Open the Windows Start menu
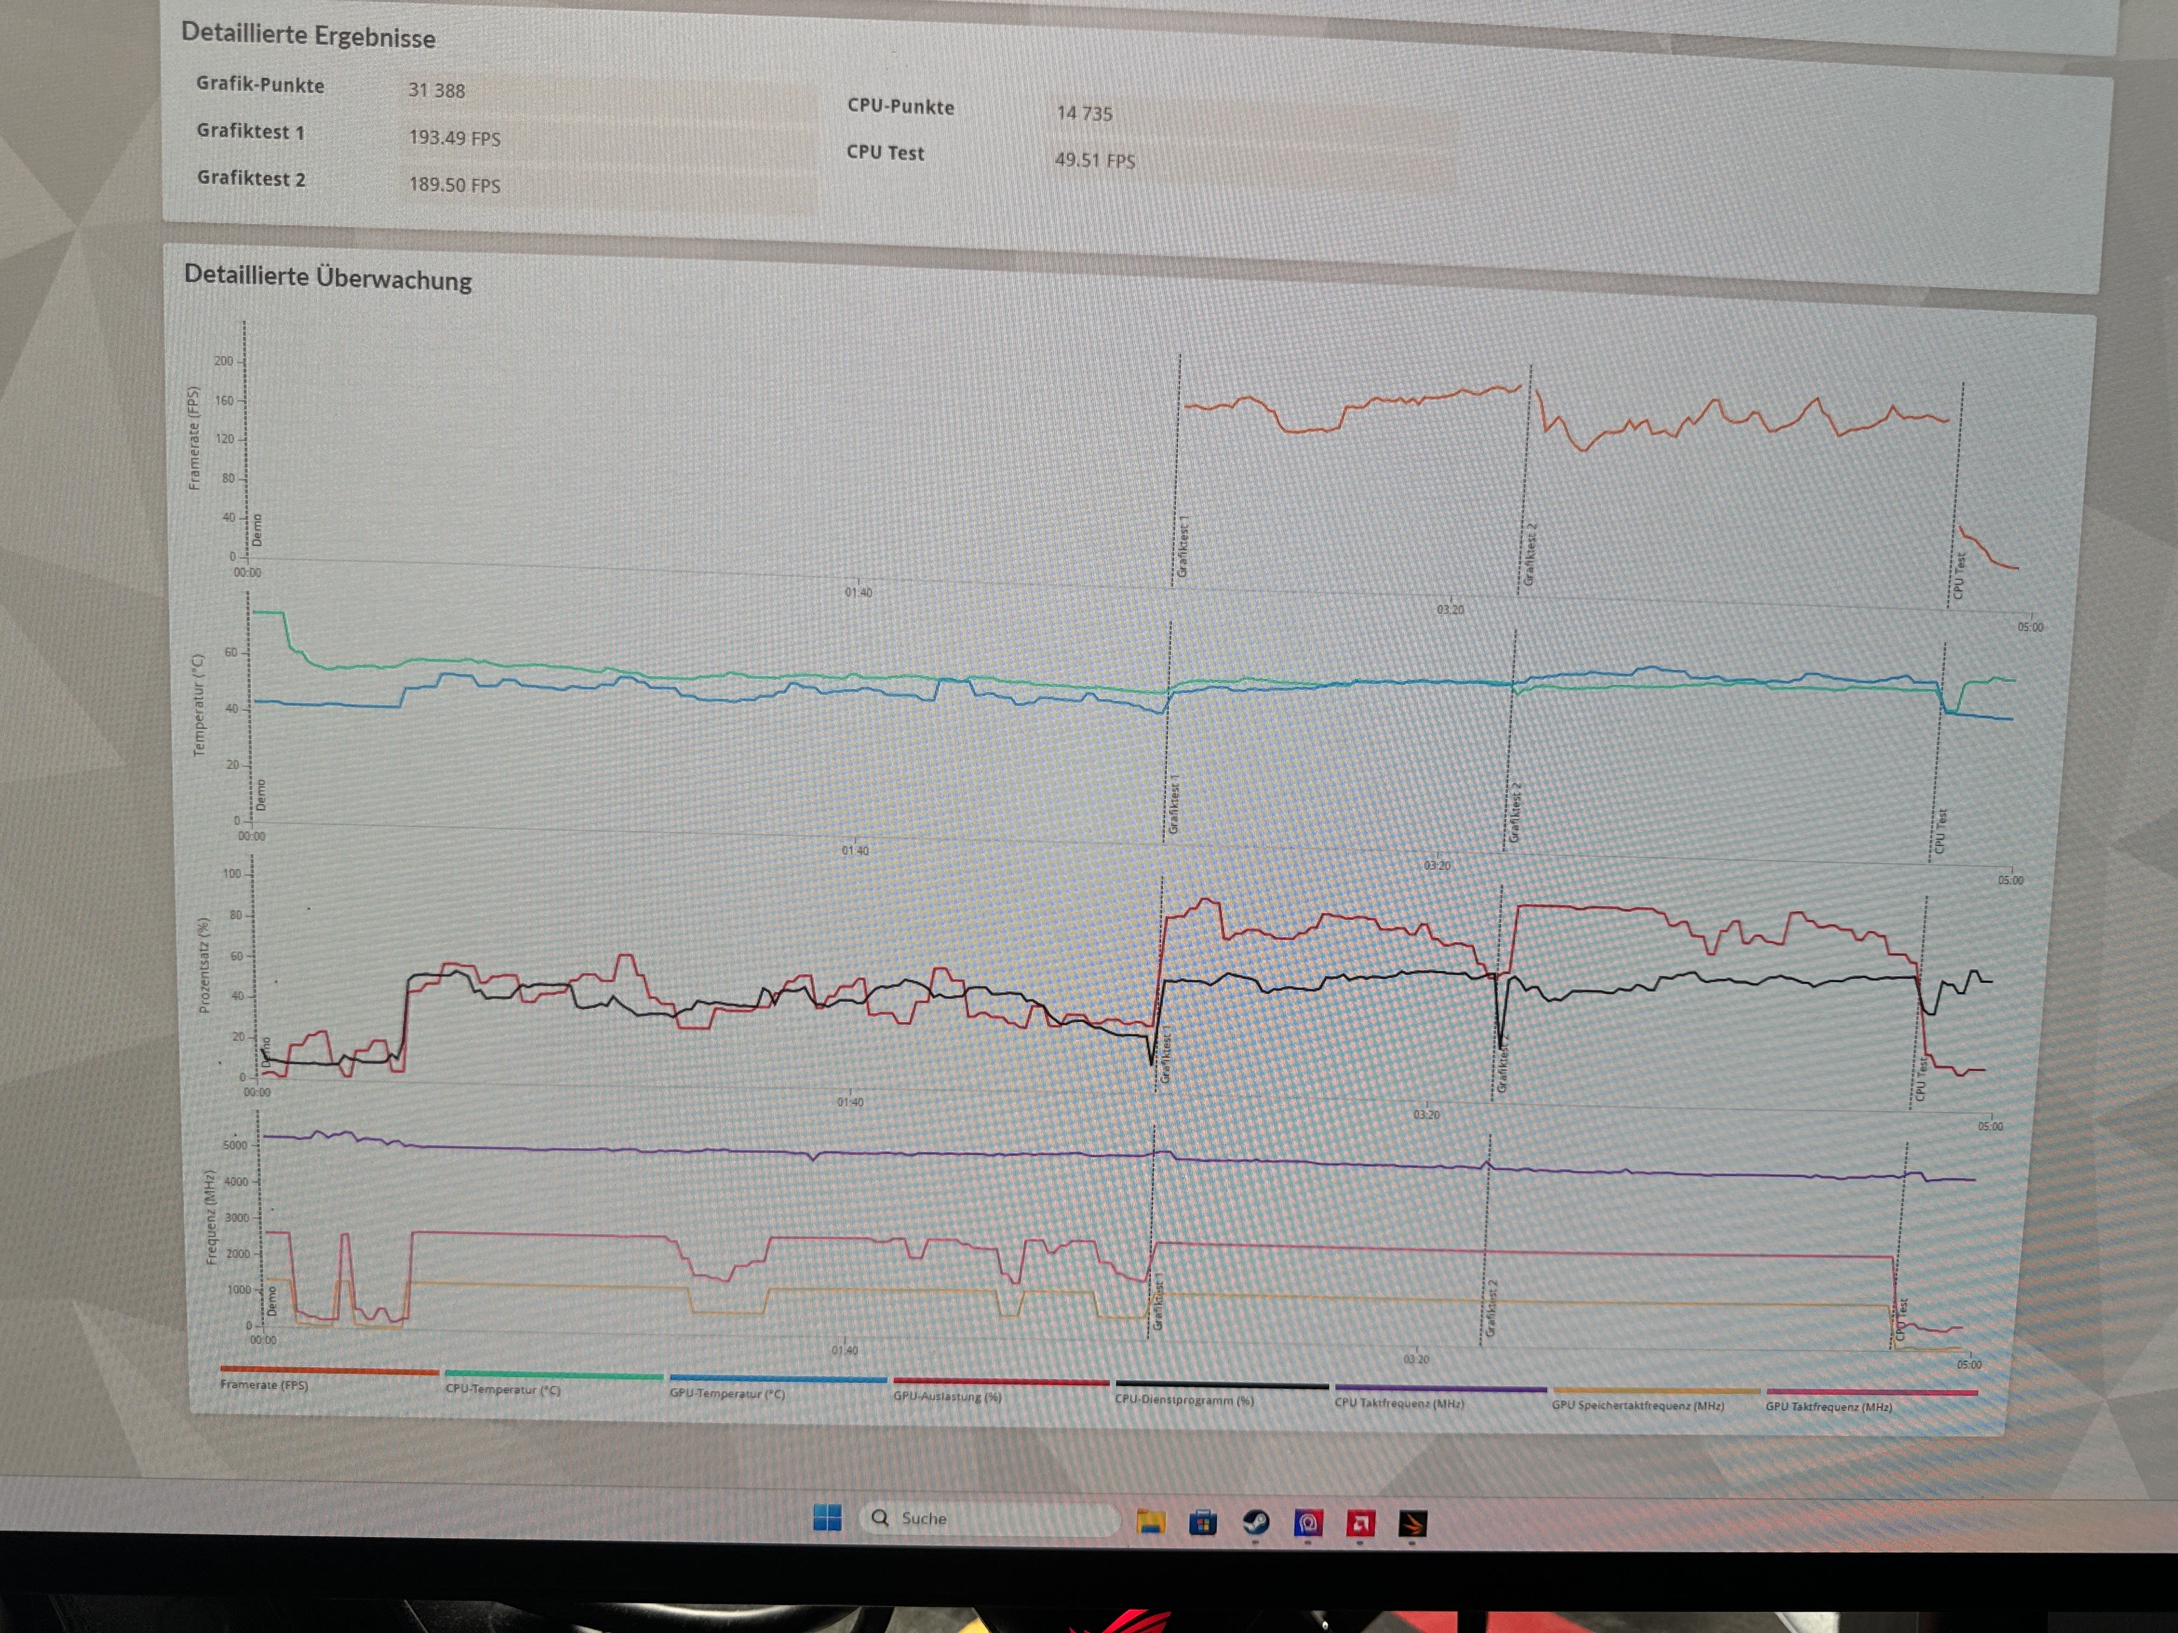 (x=827, y=1518)
